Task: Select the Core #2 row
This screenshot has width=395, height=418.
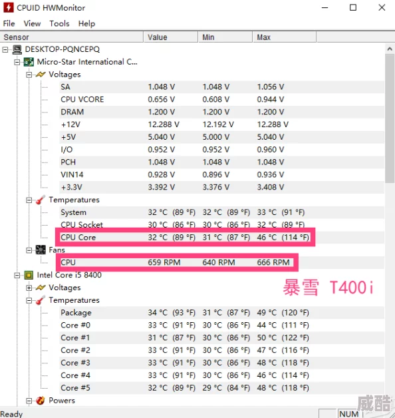Action: (x=221, y=350)
